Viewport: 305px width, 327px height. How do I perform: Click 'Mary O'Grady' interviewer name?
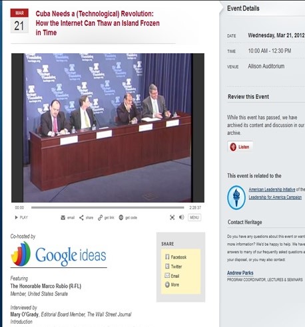25,314
